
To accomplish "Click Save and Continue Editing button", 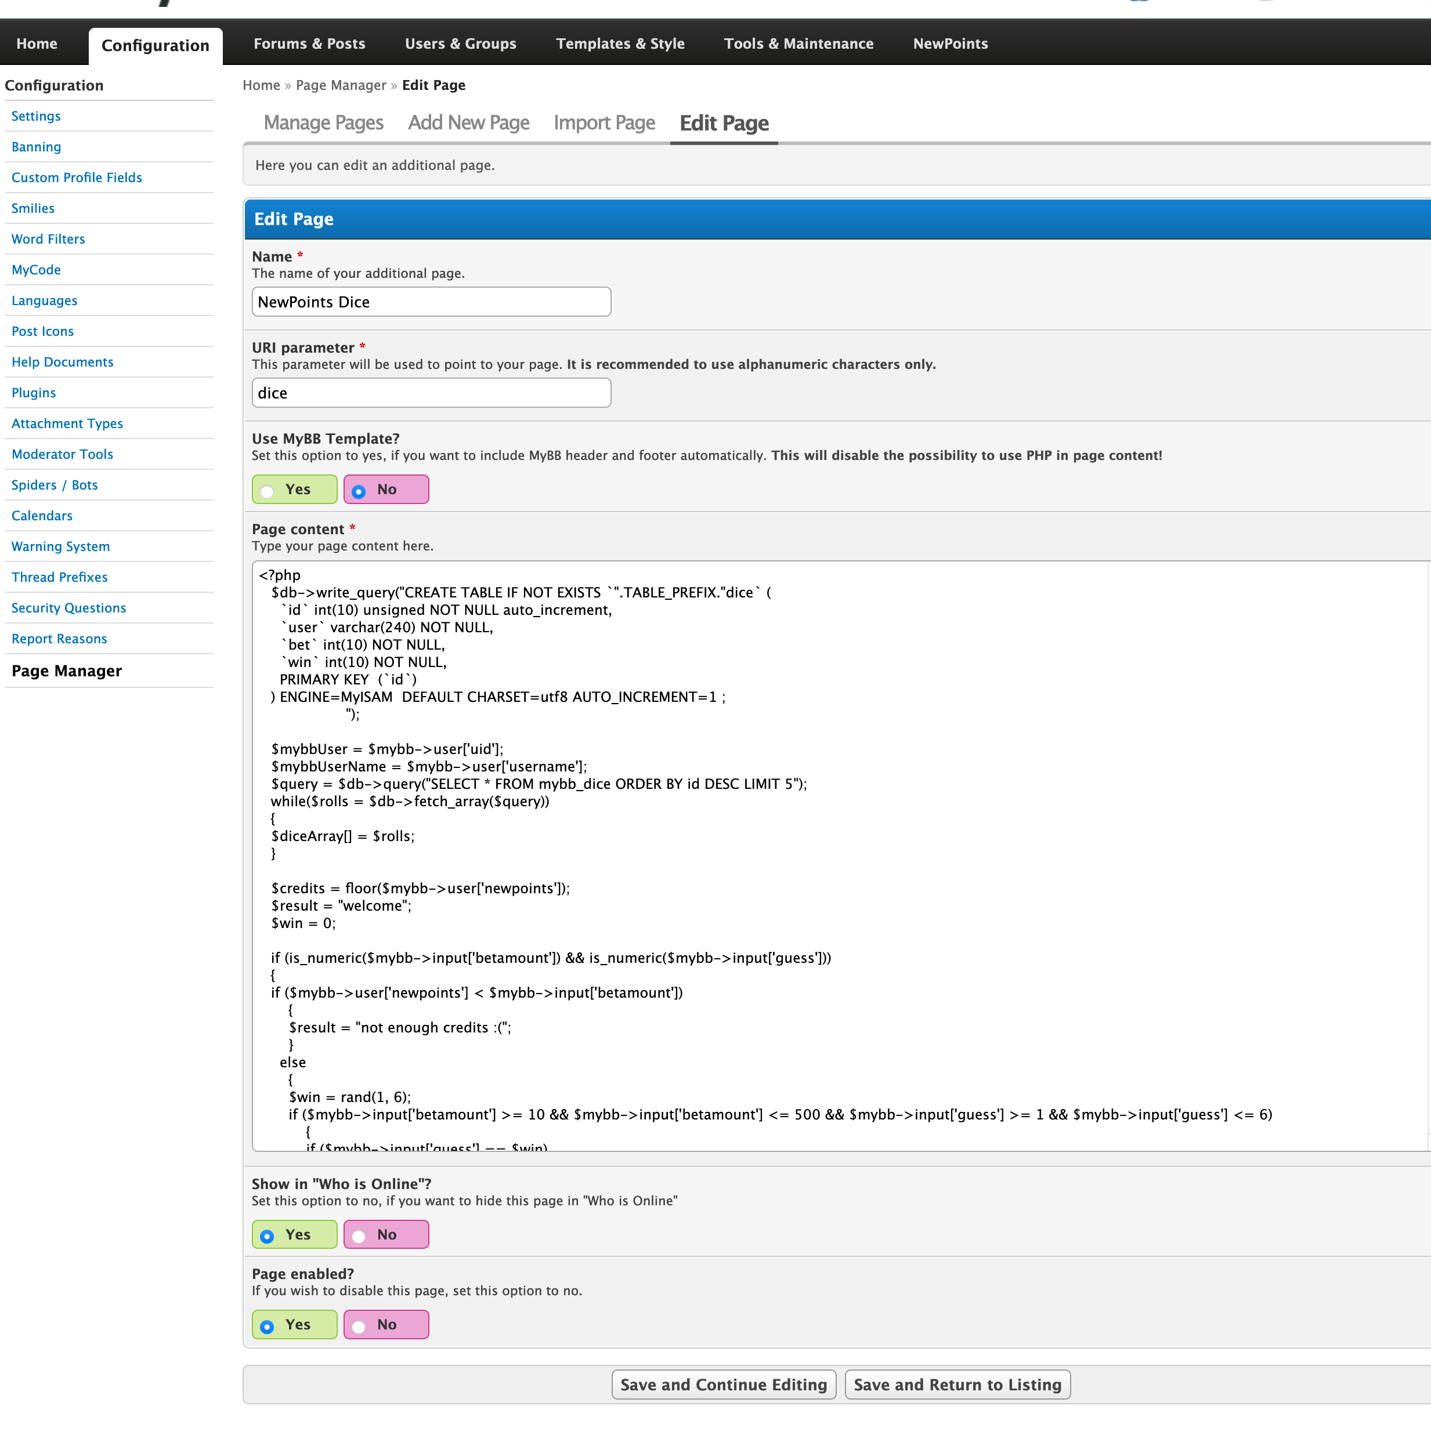I will pos(724,1385).
